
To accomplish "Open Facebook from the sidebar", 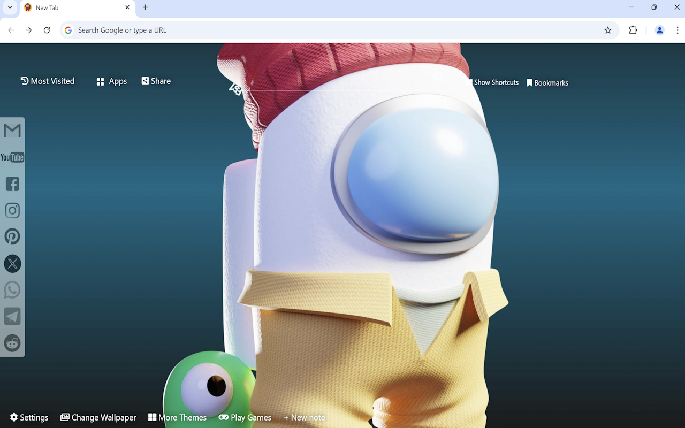I will point(12,184).
